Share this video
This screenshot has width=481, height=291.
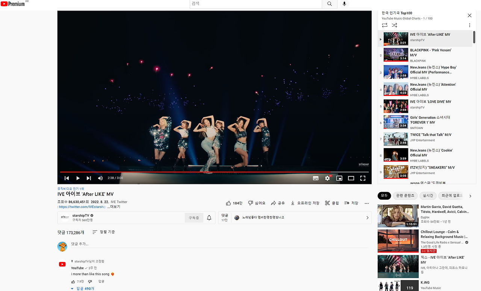pyautogui.click(x=278, y=203)
